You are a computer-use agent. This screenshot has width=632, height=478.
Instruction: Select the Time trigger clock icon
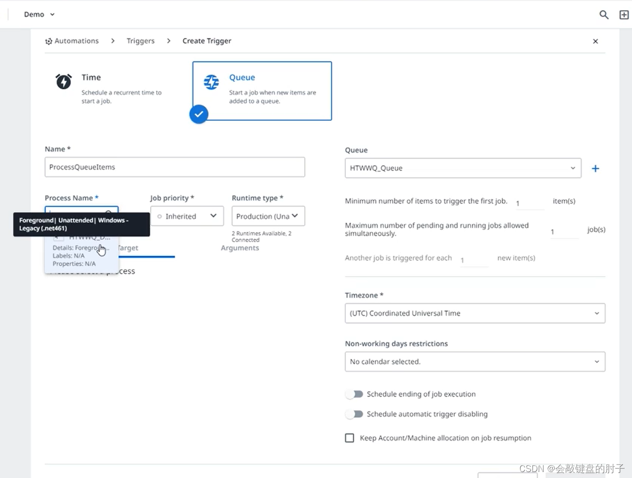(63, 81)
